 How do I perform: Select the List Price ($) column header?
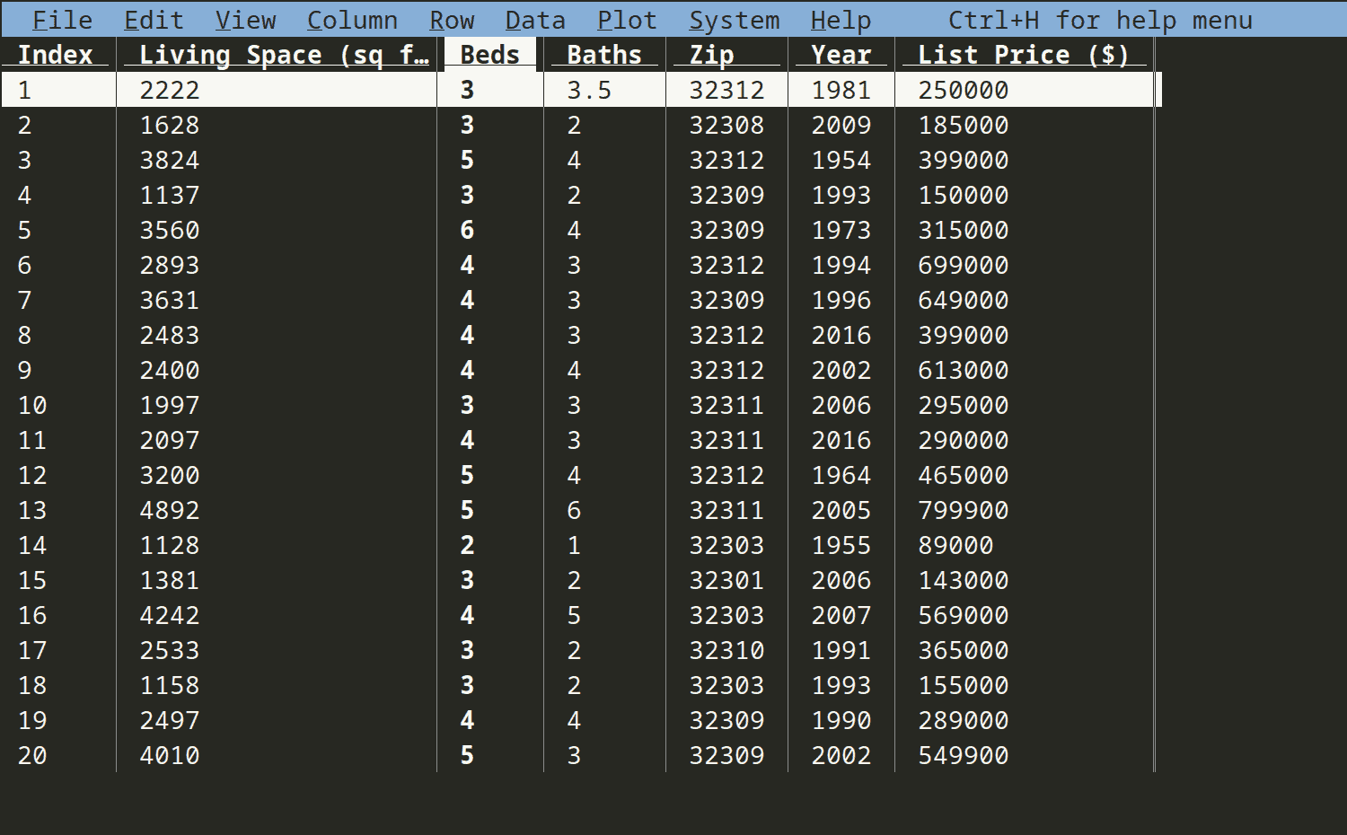1024,55
